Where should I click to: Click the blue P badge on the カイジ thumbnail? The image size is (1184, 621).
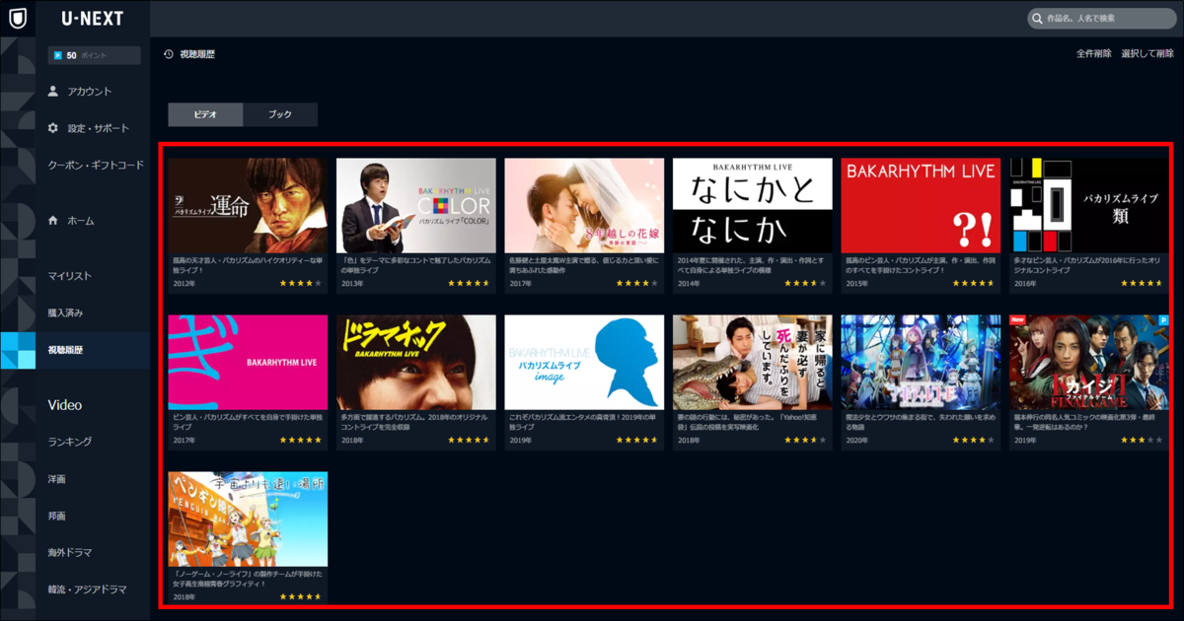[1162, 320]
